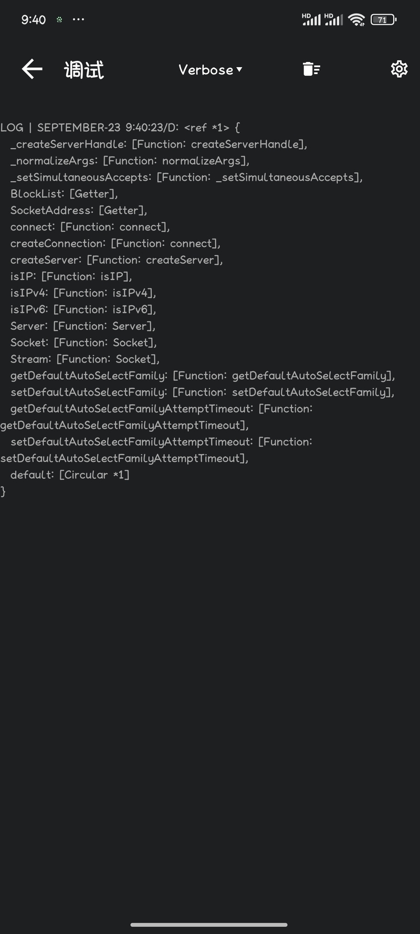Open settings via the gear icon
This screenshot has height=934, width=420.
[x=399, y=69]
